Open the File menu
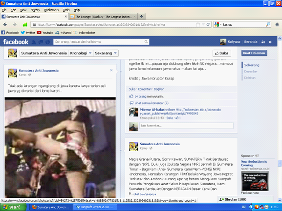The image size is (282, 211). coord(4,10)
